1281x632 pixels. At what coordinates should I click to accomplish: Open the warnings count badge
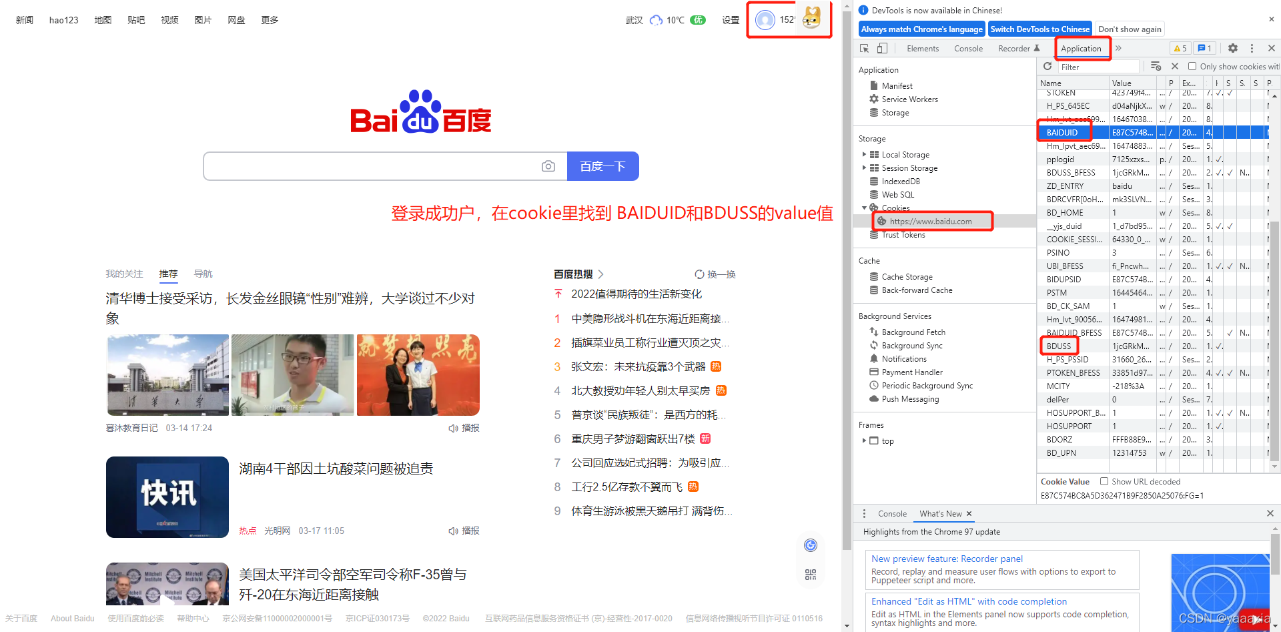click(x=1180, y=48)
